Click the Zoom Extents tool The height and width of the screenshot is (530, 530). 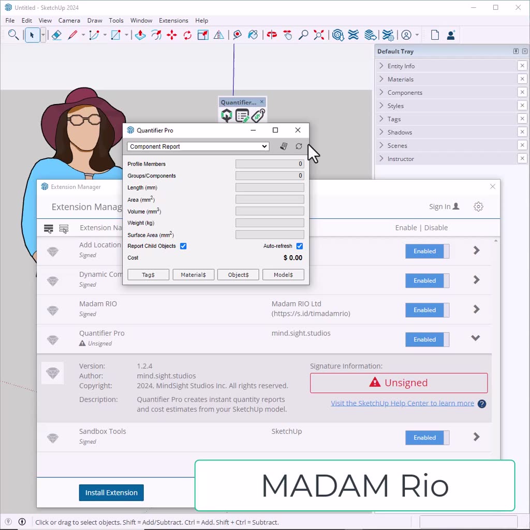tap(319, 35)
